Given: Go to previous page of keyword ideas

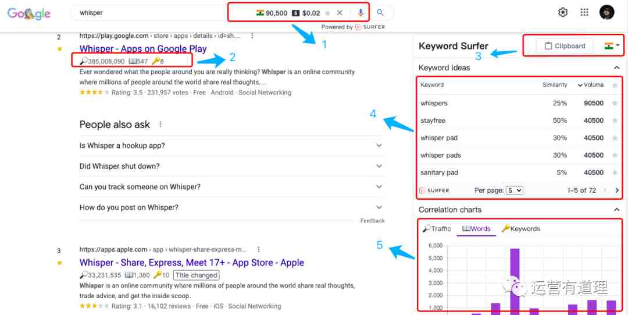Looking at the screenshot, I should click(x=605, y=190).
